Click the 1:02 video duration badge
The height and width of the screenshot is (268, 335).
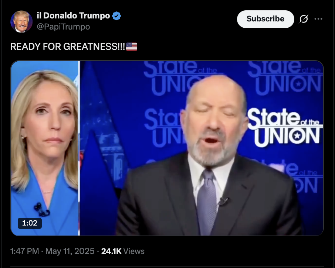point(30,223)
